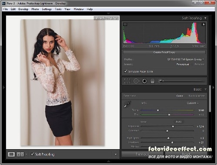Click the 100 mm focal length readout
The image size is (217, 165).
pos(154,46)
